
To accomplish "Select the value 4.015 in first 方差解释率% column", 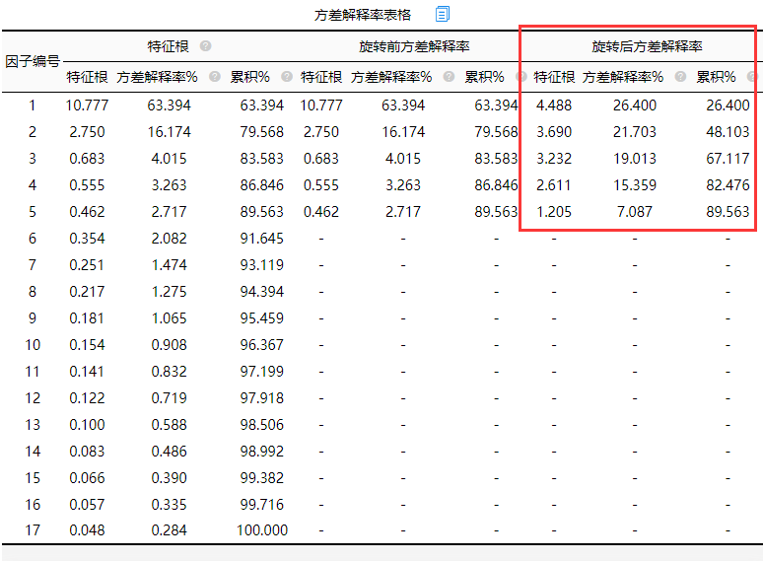I will [x=169, y=159].
